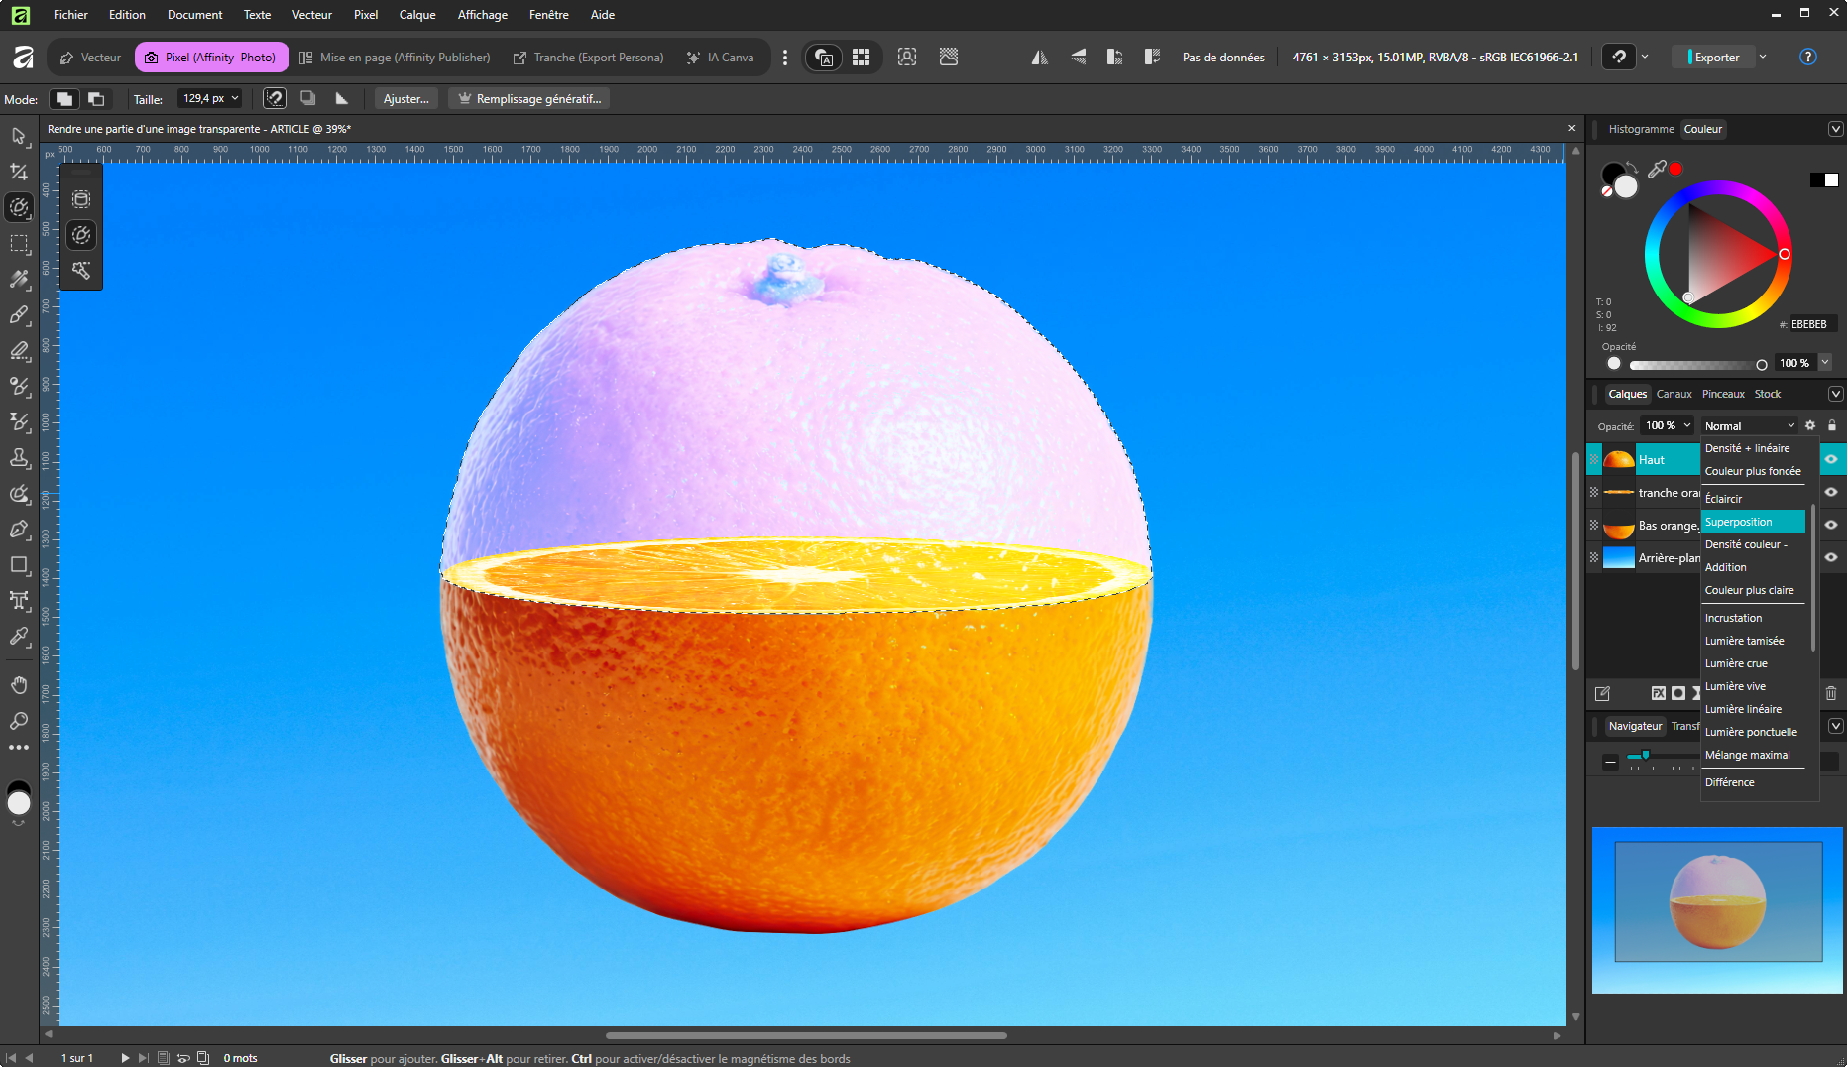Select the Move tool in left toolbar

coord(19,136)
